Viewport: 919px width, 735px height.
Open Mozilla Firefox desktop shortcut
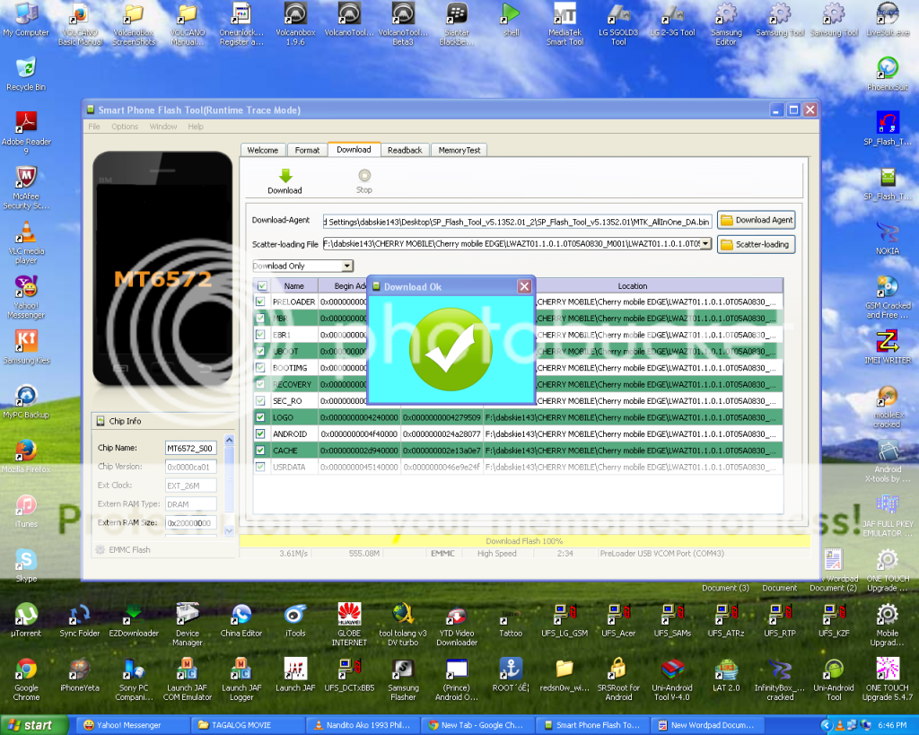click(26, 451)
